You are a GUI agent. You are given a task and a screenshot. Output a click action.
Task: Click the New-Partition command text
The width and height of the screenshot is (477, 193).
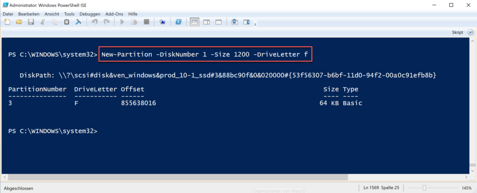[205, 55]
